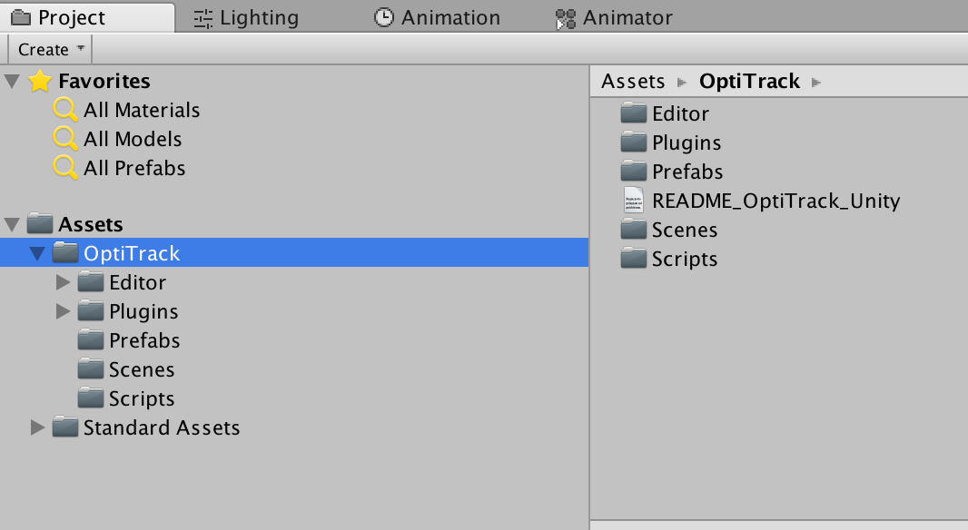Screen dimensions: 968x530
Task: Click the Favorites star icon
Action: 40,81
